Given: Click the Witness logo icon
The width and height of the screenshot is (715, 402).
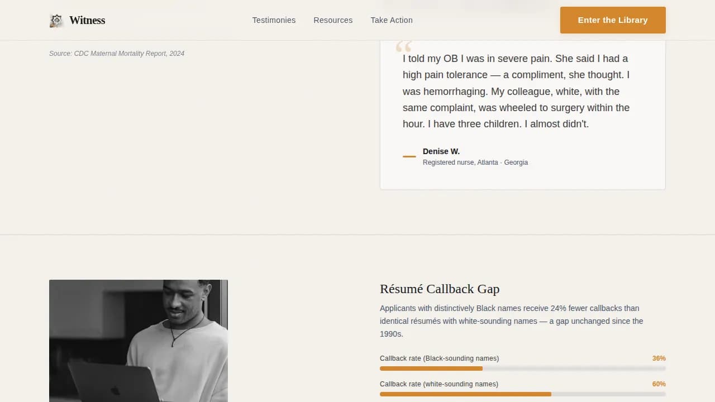Looking at the screenshot, I should (56, 20).
